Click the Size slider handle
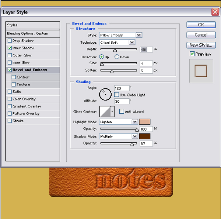 [102, 64]
